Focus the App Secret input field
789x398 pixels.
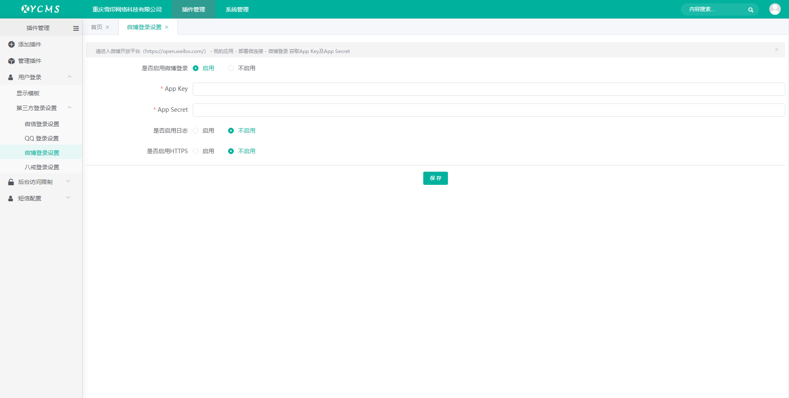click(489, 110)
